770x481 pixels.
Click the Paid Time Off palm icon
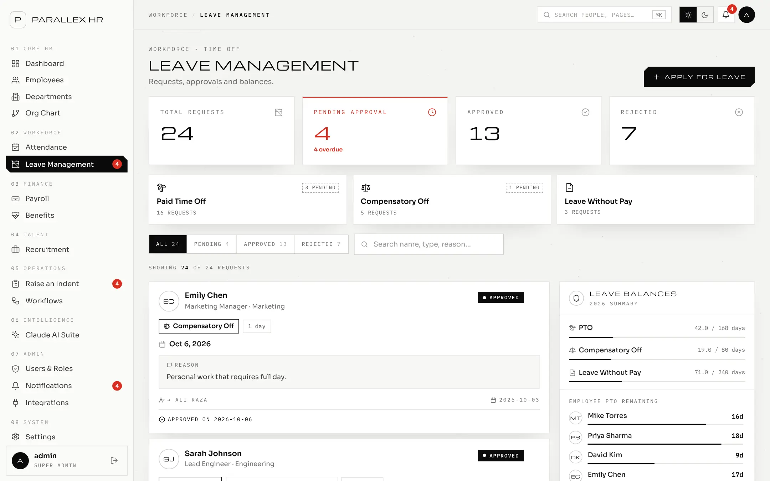click(x=161, y=187)
